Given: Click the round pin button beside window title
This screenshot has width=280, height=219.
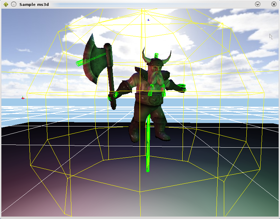Looking at the screenshot, I should 14,5.
